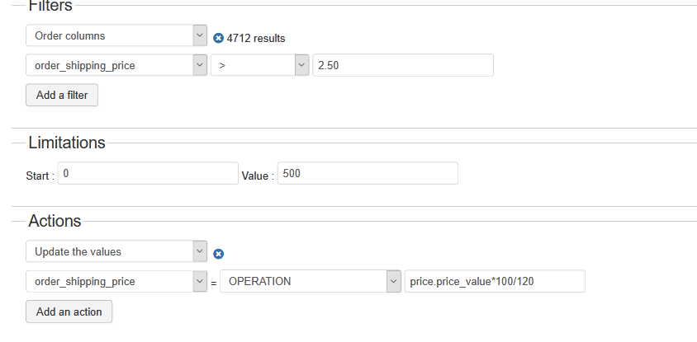
Task: Open the OPERATION type dropdown
Action: [311, 281]
